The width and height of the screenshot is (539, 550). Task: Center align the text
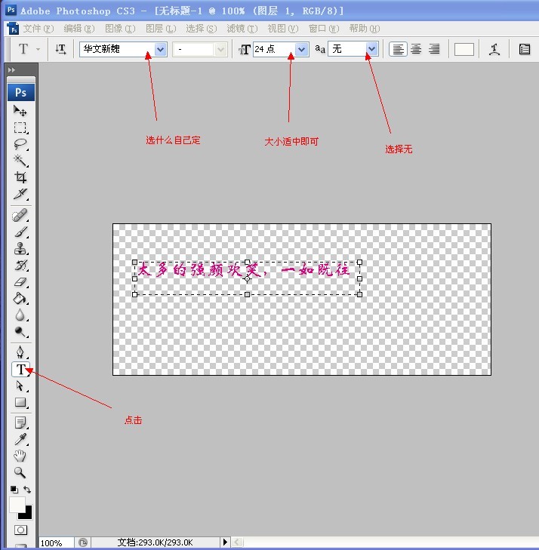[x=416, y=49]
